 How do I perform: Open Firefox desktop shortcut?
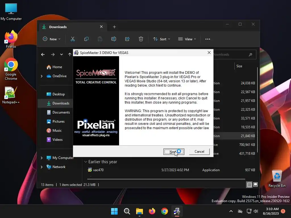pyautogui.click(x=11, y=39)
